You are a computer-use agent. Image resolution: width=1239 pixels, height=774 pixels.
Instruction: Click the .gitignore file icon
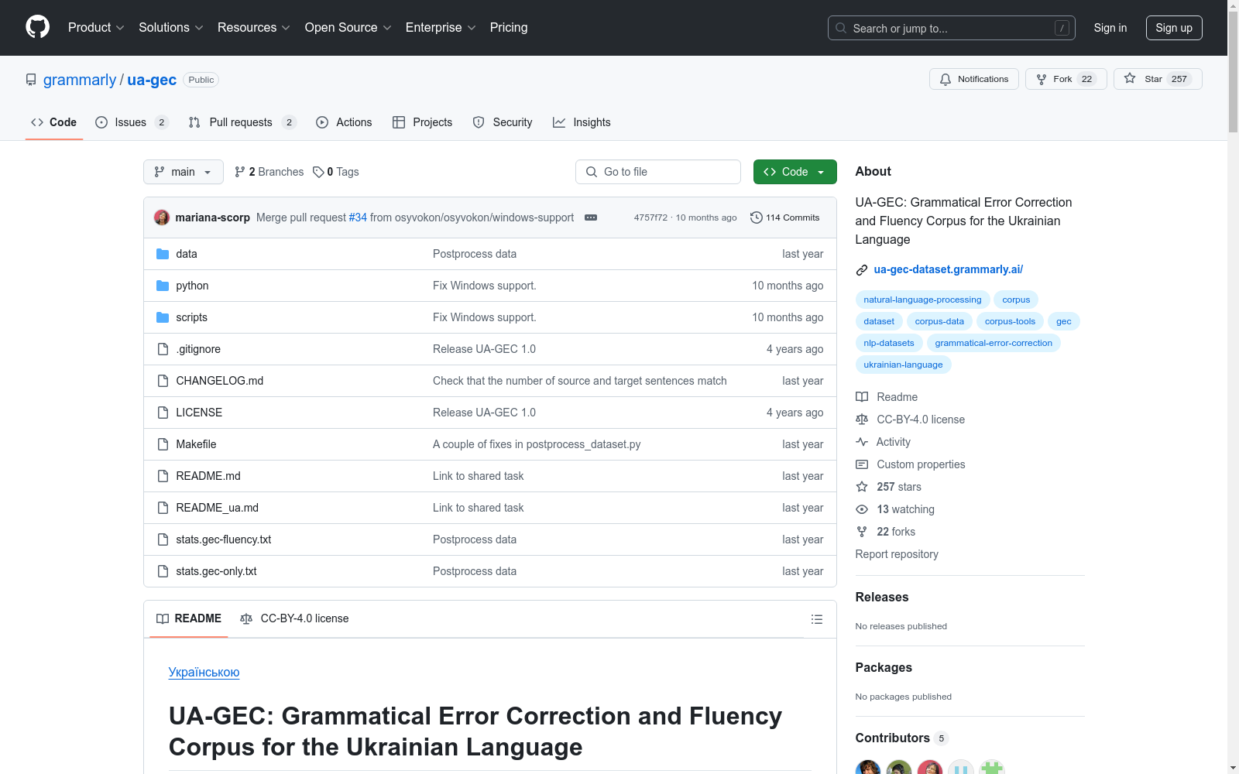coord(163,349)
